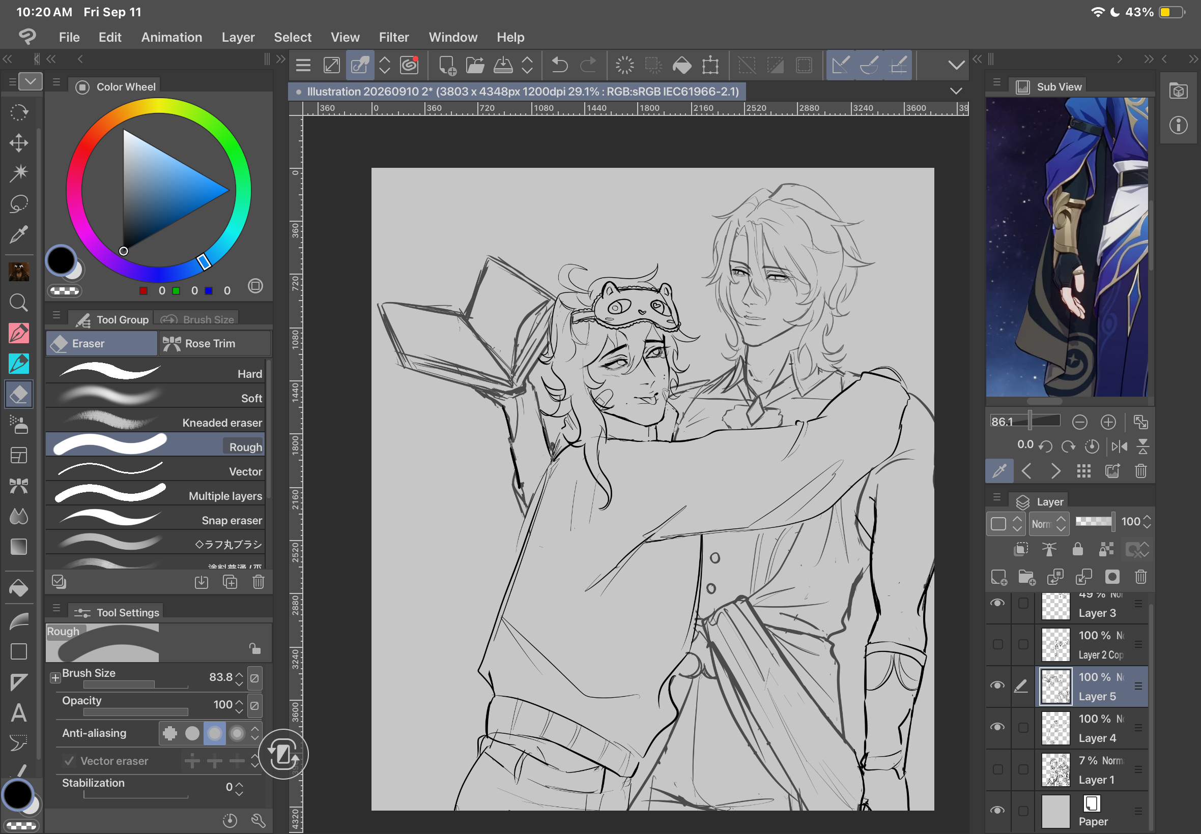Click the Undo arrow in command bar
1201x834 pixels.
pyautogui.click(x=559, y=65)
